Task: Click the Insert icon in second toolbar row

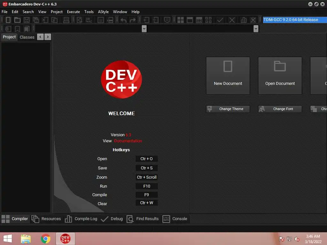Action: coord(8,29)
